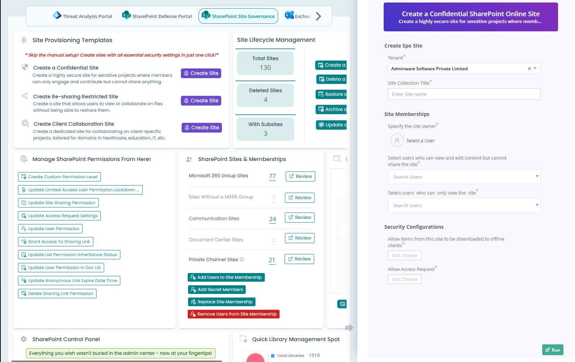This screenshot has width=575, height=362.
Task: Click the Quick Library Management folder icon
Action: 244,339
